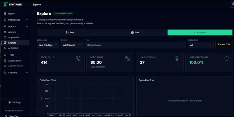
Task: Click the 100.0% attestation rate value
Action: (196, 63)
